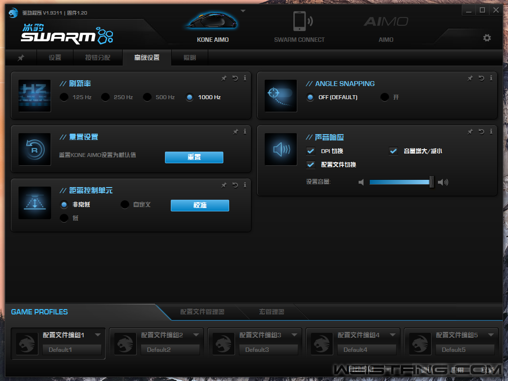Click the profile image of 配置文件编组2

point(126,344)
